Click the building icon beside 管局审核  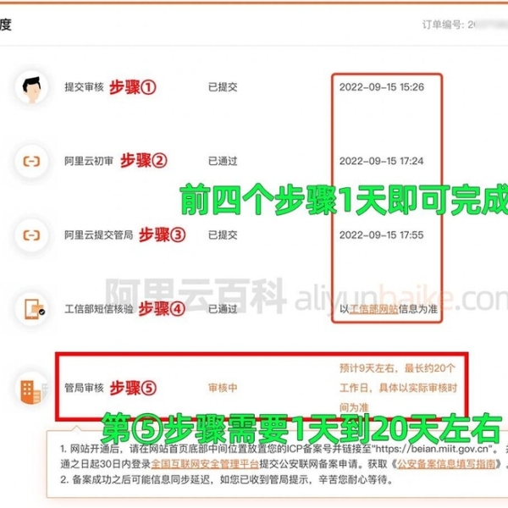click(32, 388)
